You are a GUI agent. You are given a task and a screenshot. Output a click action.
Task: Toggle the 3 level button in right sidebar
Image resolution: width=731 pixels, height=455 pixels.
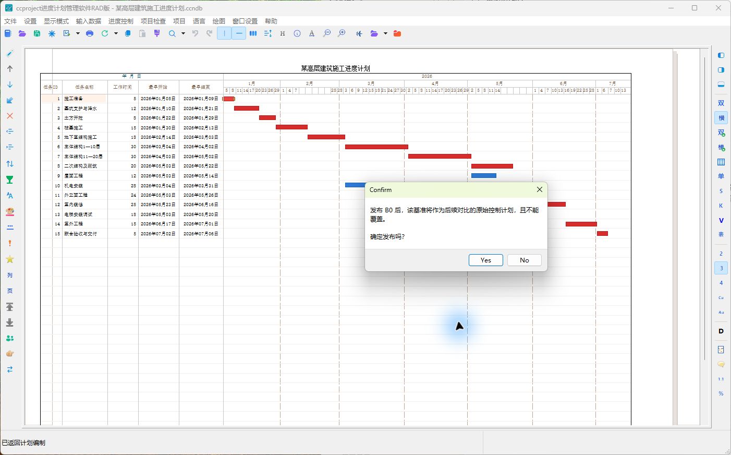(721, 268)
